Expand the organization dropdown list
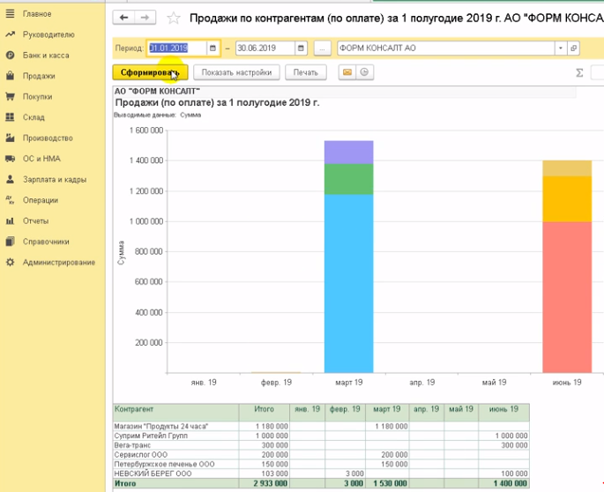The width and height of the screenshot is (604, 492). [x=560, y=48]
